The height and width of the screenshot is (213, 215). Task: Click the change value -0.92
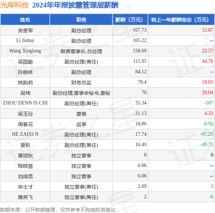pyautogui.click(x=208, y=124)
